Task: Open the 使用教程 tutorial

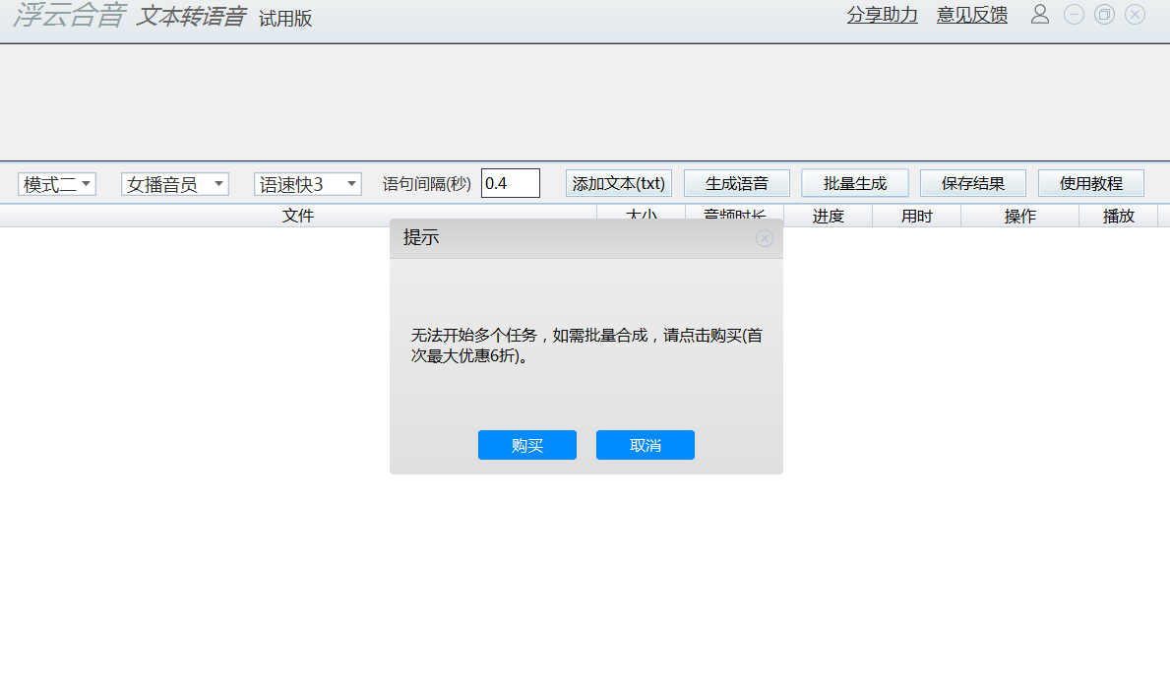Action: click(1090, 182)
